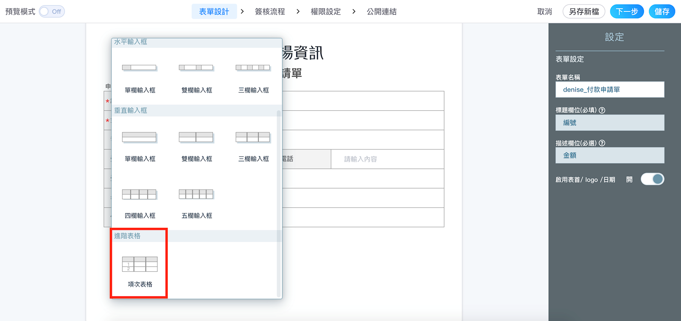Click help icon beside 標題欄位(必填)
The image size is (681, 321).
pyautogui.click(x=602, y=110)
